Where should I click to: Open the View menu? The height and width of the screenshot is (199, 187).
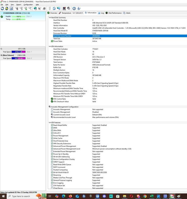point(12,5)
